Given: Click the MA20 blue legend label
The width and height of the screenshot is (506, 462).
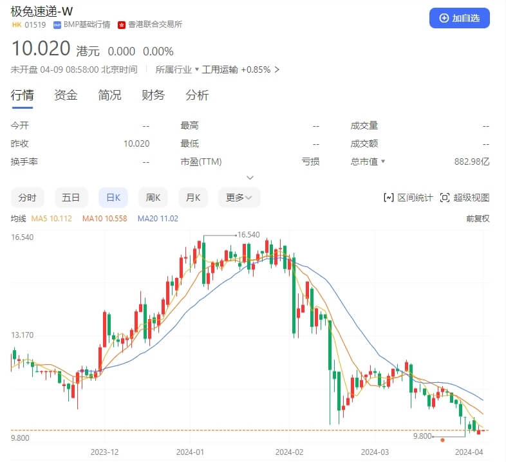Looking at the screenshot, I should click(158, 218).
